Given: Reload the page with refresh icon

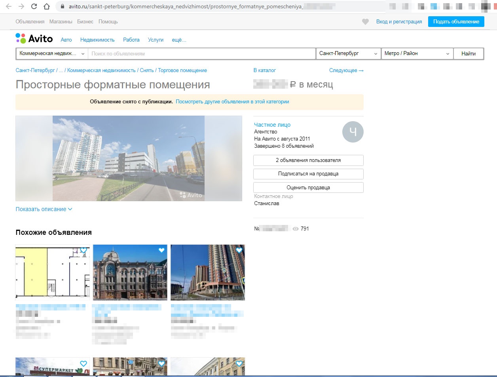Looking at the screenshot, I should point(34,6).
